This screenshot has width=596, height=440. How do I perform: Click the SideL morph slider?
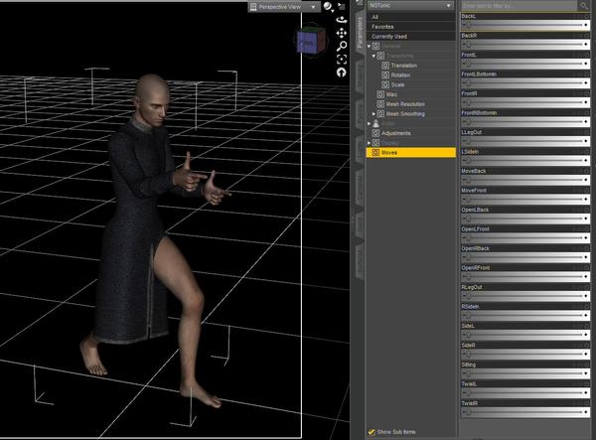tap(524, 335)
